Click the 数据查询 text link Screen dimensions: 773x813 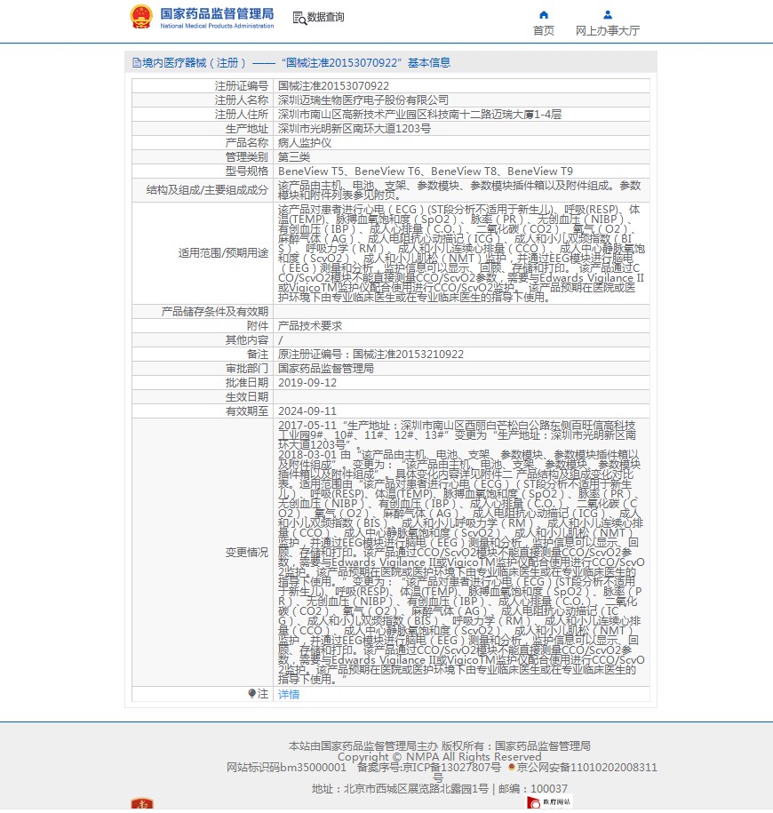pyautogui.click(x=325, y=17)
